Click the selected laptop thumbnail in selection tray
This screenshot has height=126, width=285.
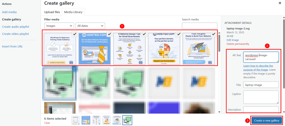[x=127, y=120]
